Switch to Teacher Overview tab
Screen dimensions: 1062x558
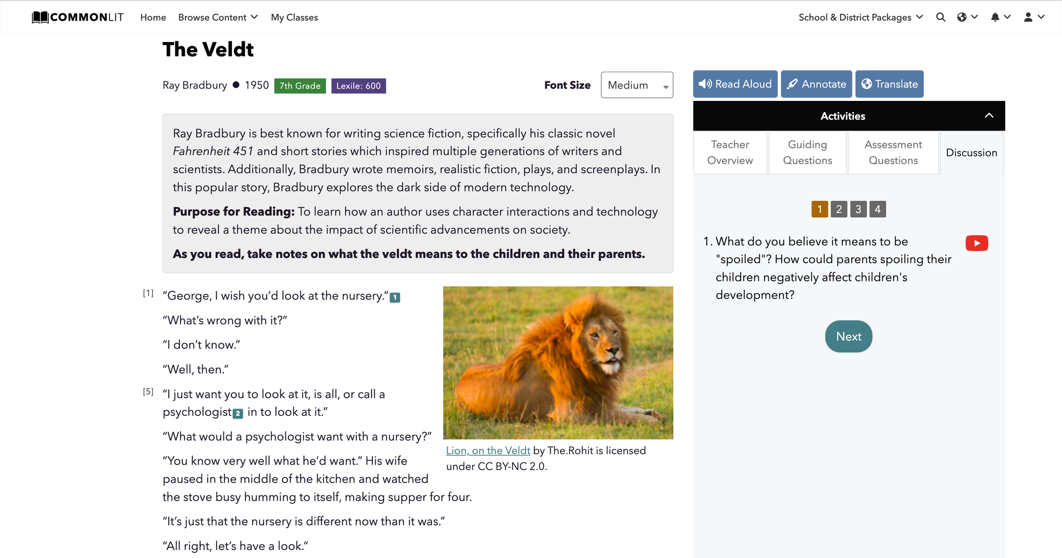[x=730, y=152]
